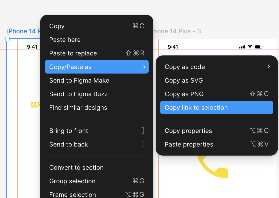Select Copy link to selection
Viewport: 279px width, 198px height.
pos(216,108)
